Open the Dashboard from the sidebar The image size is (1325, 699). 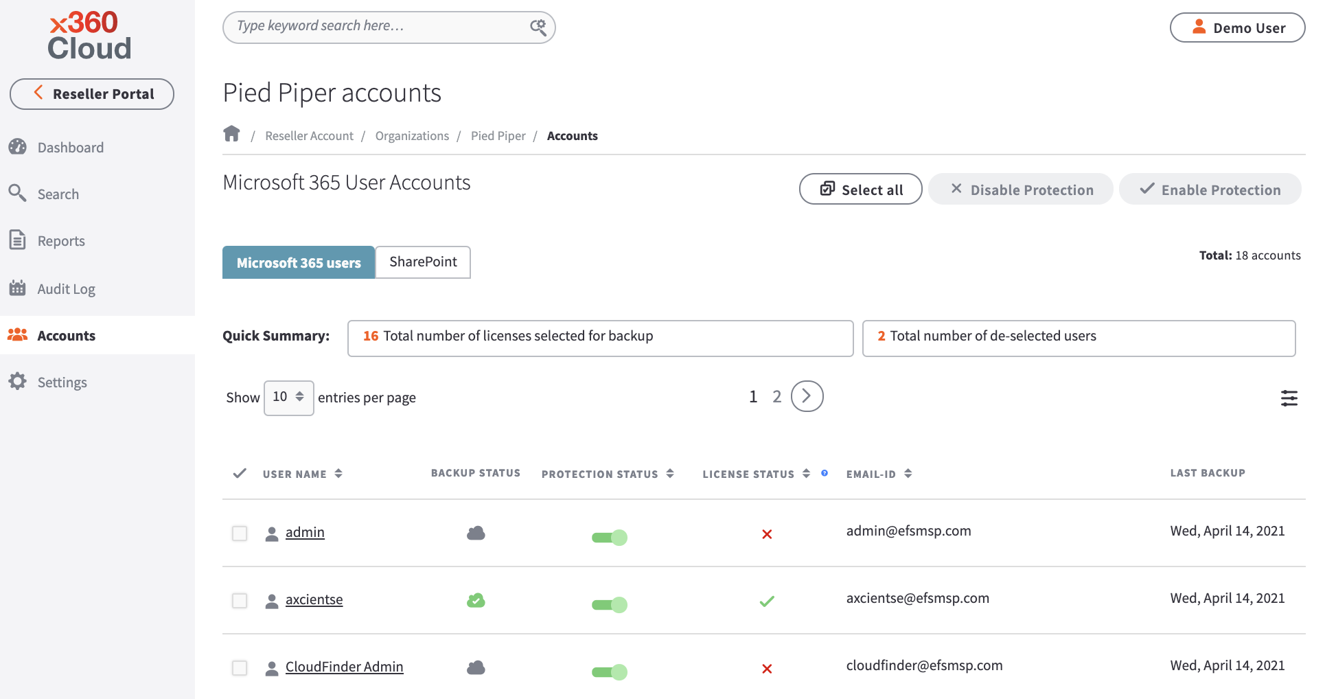click(x=71, y=147)
